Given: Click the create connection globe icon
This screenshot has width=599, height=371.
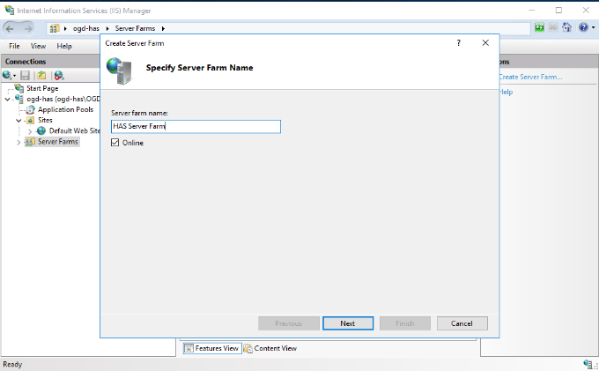Looking at the screenshot, I should click(6, 75).
